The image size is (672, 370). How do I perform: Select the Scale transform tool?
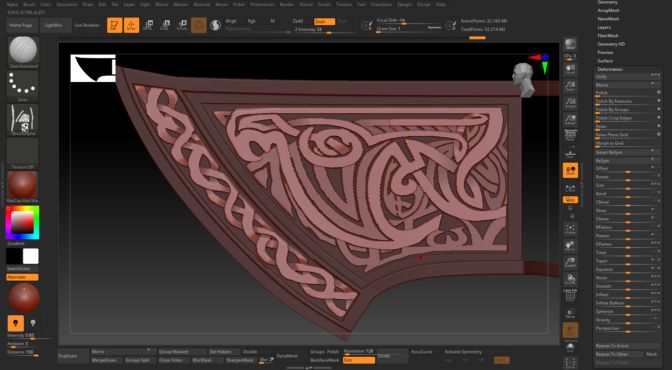click(x=164, y=25)
